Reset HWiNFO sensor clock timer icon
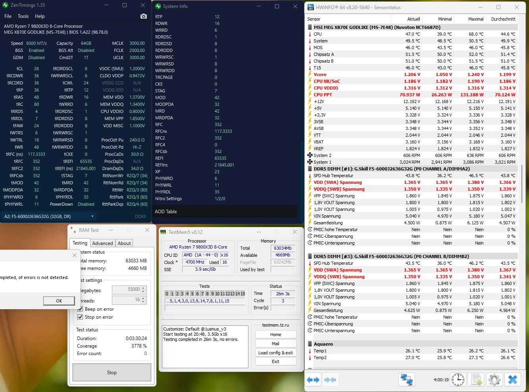 458,380
